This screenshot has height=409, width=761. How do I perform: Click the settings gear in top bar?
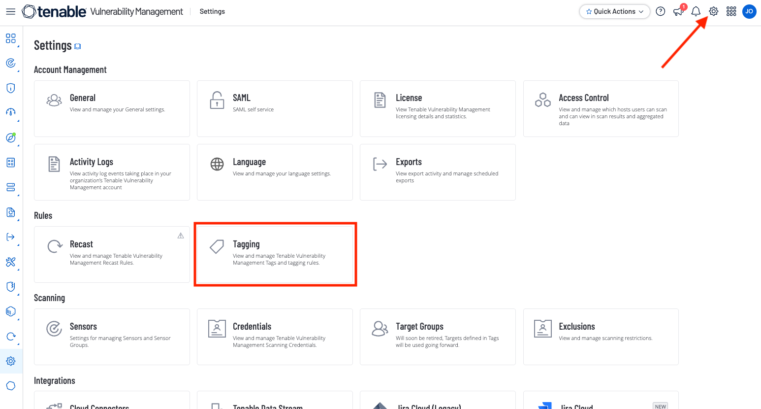click(713, 11)
